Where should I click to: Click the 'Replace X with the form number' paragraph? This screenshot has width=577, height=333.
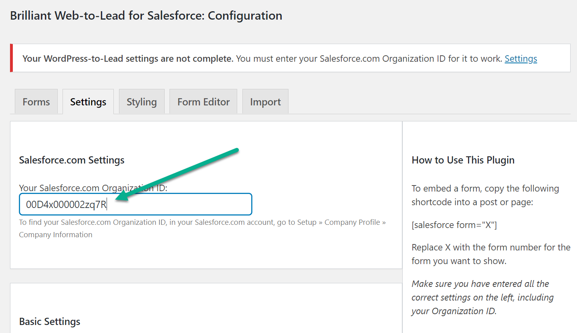(x=491, y=254)
